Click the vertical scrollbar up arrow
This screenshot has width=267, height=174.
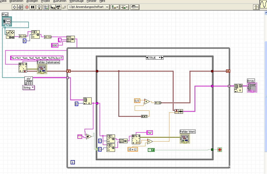[266, 13]
